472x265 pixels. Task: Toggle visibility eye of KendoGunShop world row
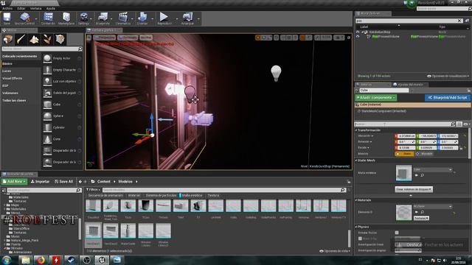pos(358,32)
